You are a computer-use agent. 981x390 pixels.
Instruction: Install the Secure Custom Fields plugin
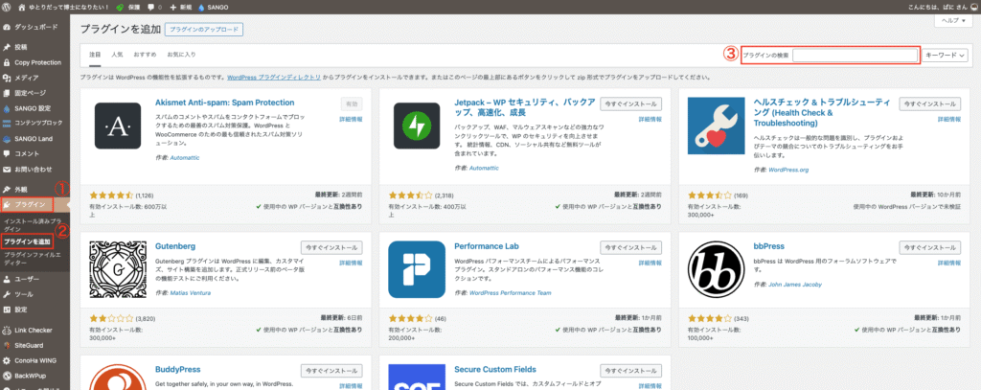[630, 371]
